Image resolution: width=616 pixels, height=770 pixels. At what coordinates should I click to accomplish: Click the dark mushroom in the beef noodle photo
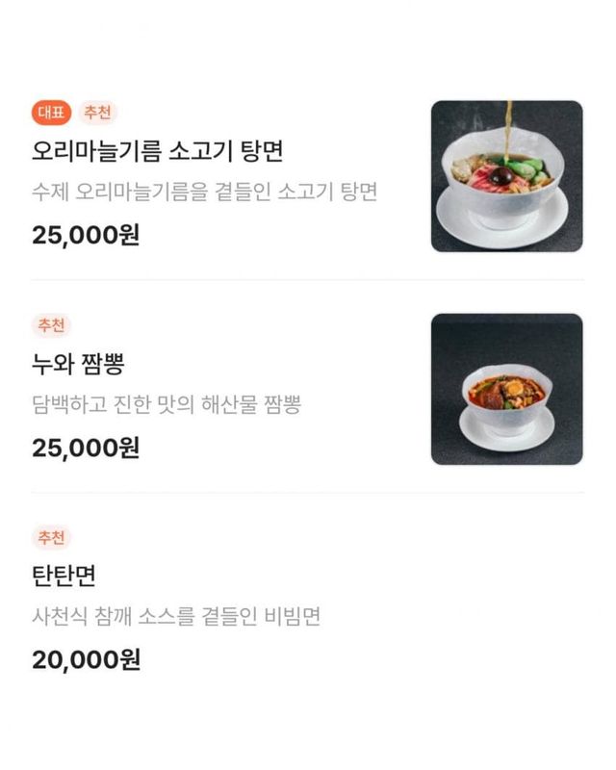click(x=501, y=176)
